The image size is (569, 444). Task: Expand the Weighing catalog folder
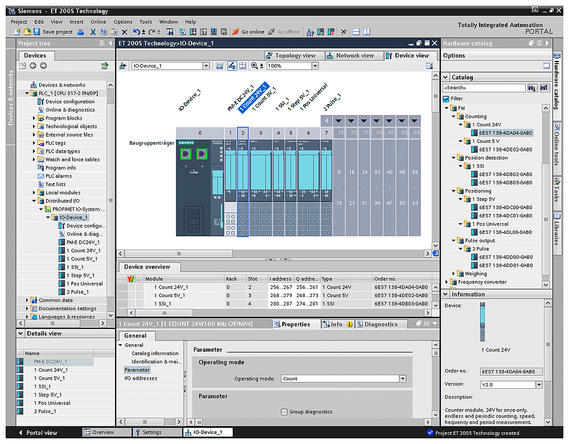tap(453, 273)
